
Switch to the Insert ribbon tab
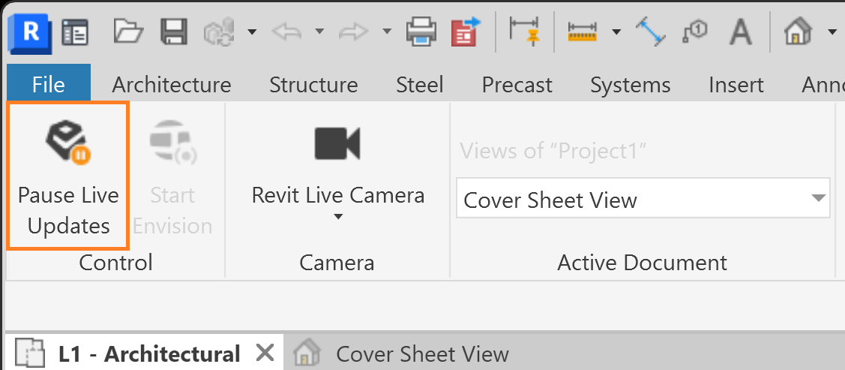pos(736,85)
